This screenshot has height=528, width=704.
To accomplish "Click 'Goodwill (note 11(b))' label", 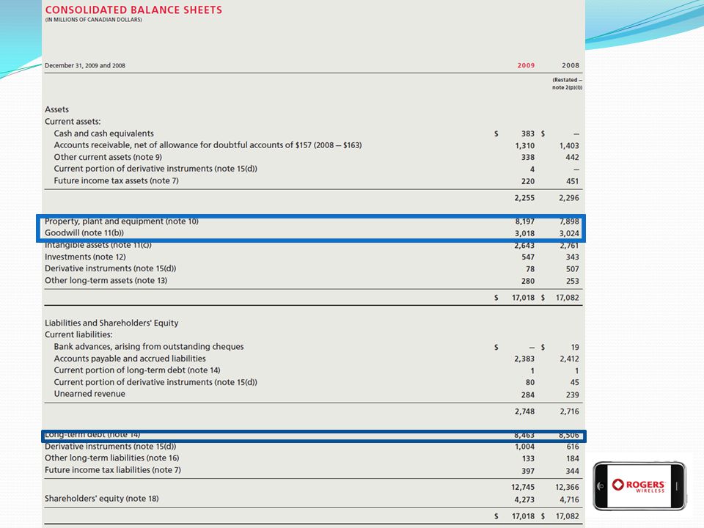I will 84,232.
